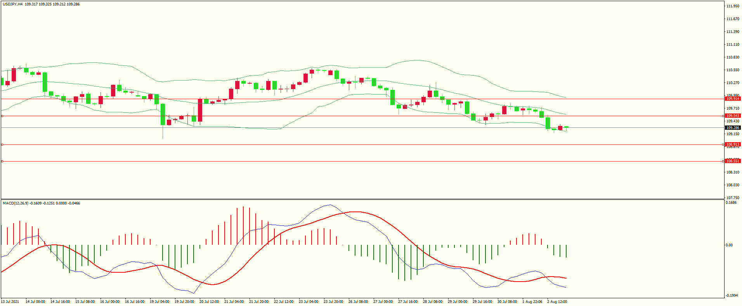This screenshot has height=306, width=742.
Task: Click the 13 Jul 2021 date label
Action: point(10,302)
